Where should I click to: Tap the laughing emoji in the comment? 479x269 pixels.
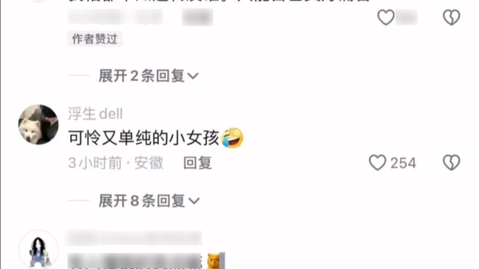click(x=232, y=138)
